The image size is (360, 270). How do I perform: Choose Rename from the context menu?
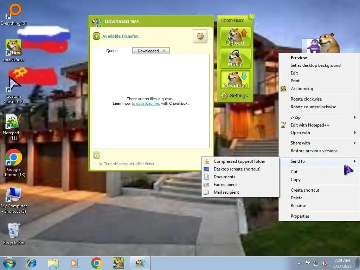pyautogui.click(x=319, y=206)
